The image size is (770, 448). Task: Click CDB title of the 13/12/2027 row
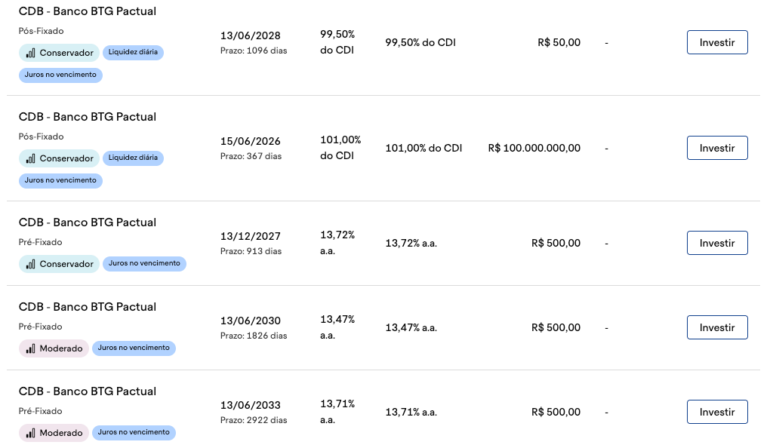(x=88, y=222)
